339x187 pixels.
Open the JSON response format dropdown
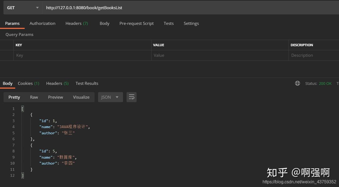tap(110, 97)
